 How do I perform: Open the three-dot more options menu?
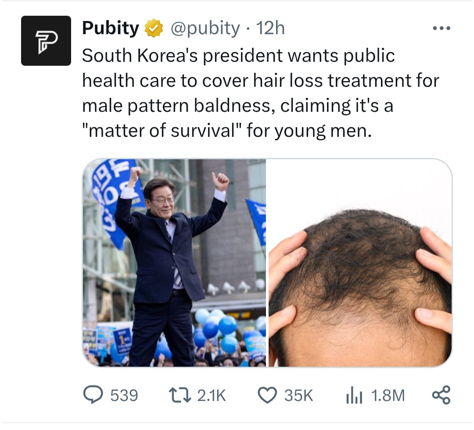coord(442,28)
